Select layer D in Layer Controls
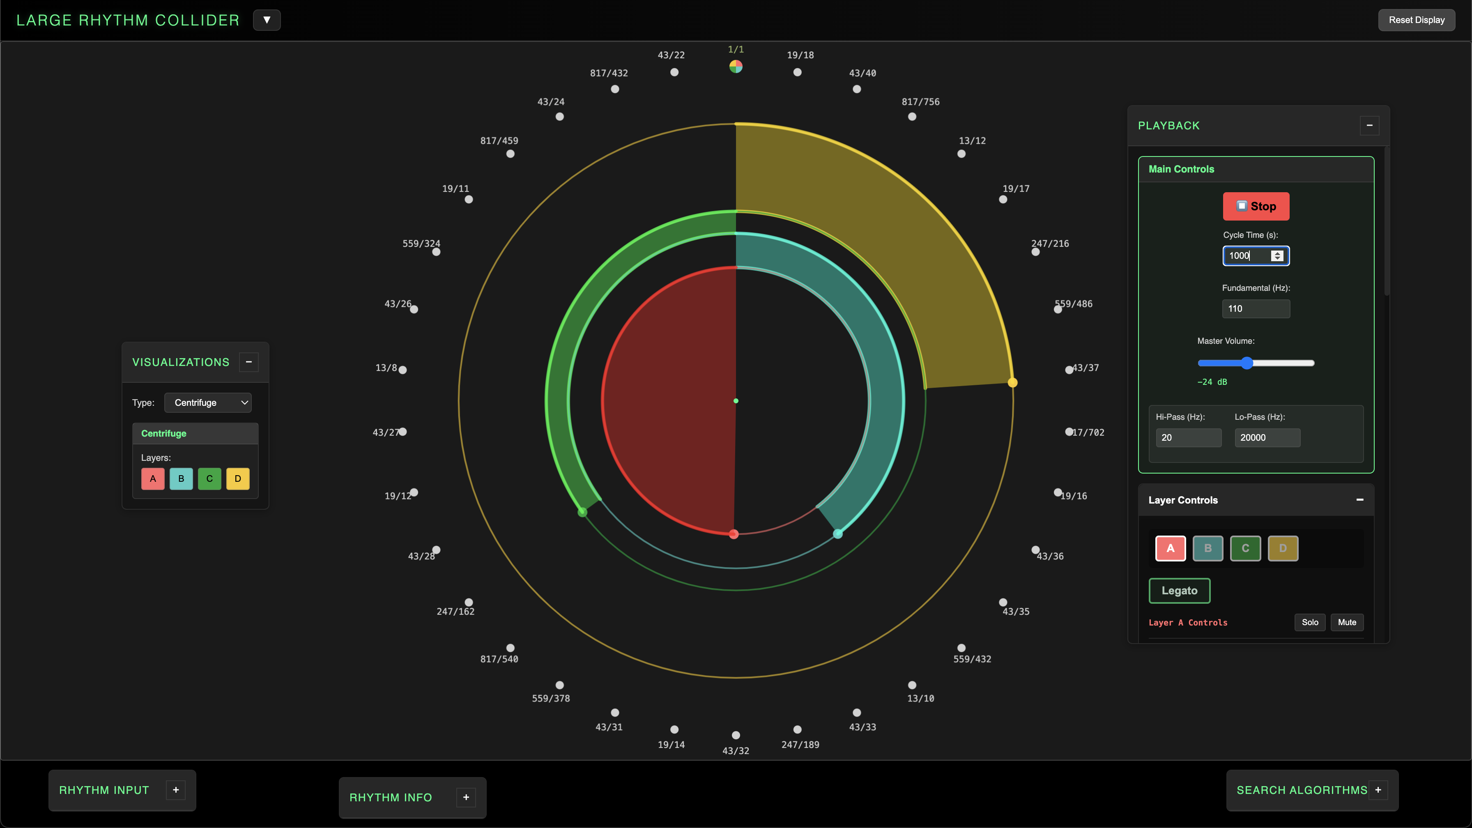The image size is (1472, 828). pos(1283,548)
